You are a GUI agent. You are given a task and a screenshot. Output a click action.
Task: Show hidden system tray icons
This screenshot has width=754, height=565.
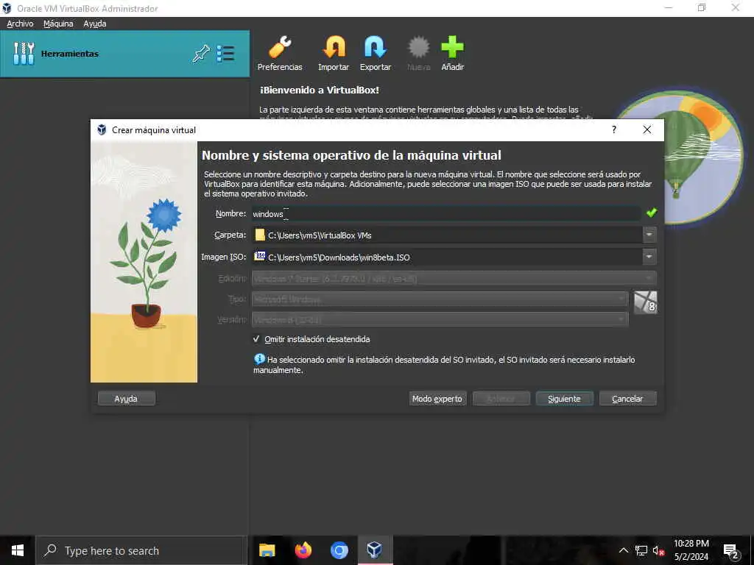point(623,550)
